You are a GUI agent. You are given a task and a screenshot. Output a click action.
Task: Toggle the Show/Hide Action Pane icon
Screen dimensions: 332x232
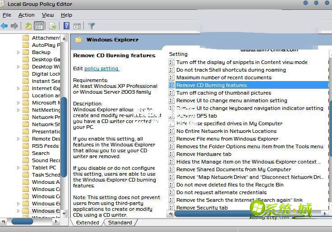77,26
